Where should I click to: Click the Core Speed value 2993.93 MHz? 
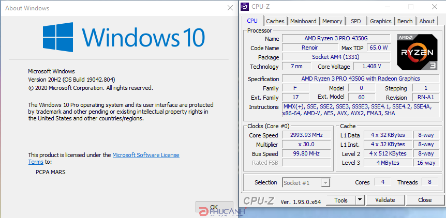306,135
